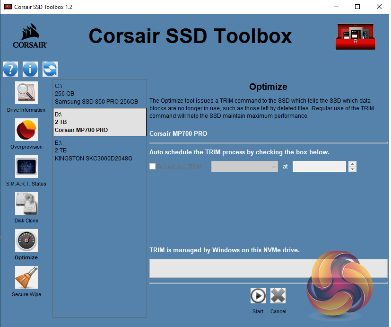
Task: Decrease TRIM time with down arrow
Action: [352, 169]
